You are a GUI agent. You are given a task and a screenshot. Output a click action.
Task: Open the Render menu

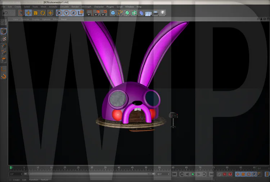75,7
